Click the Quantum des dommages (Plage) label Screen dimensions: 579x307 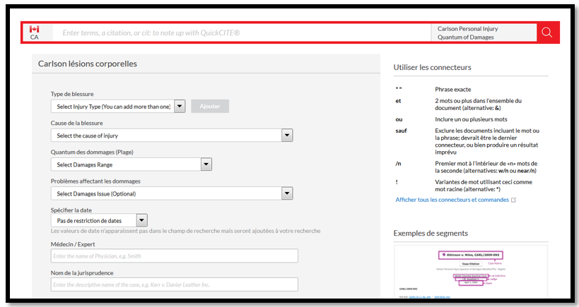[x=92, y=152]
